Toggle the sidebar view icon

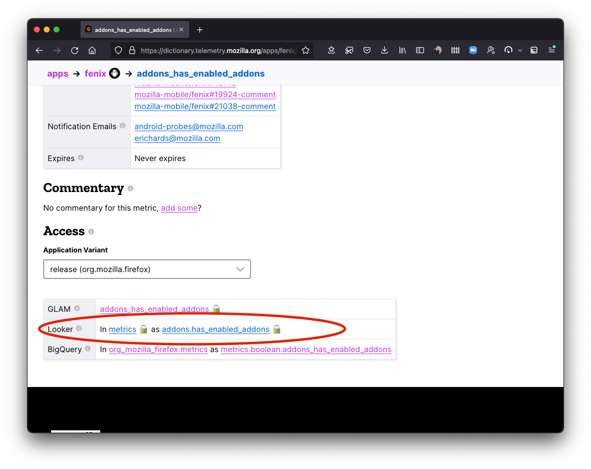point(420,50)
